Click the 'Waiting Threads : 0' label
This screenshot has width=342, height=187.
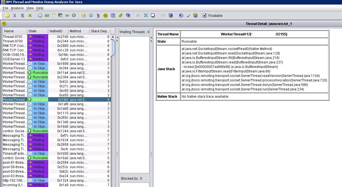(x=134, y=32)
